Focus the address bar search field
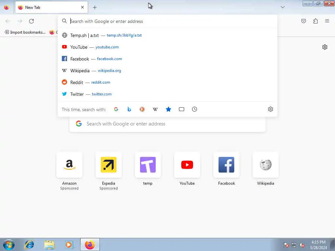 (167, 21)
